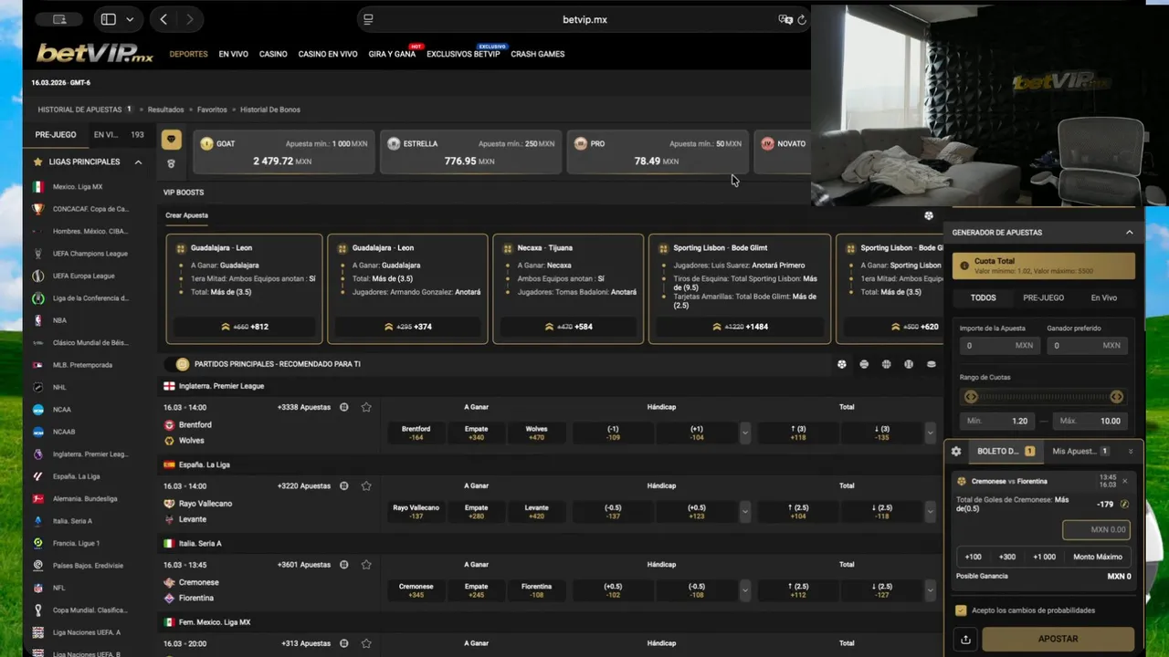
Task: Go back with Safari back arrow
Action: [x=163, y=19]
